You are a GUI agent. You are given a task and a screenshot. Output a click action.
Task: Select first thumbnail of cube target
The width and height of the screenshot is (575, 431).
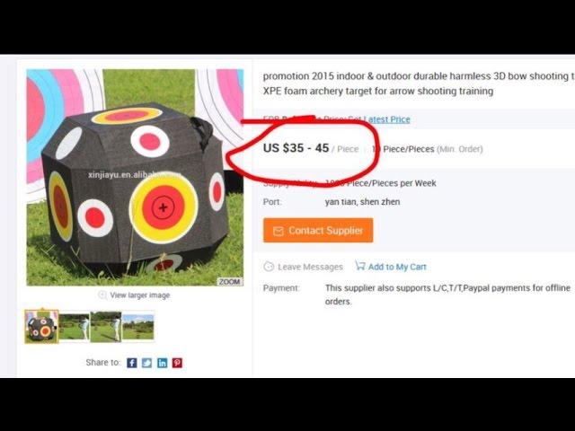click(x=41, y=327)
